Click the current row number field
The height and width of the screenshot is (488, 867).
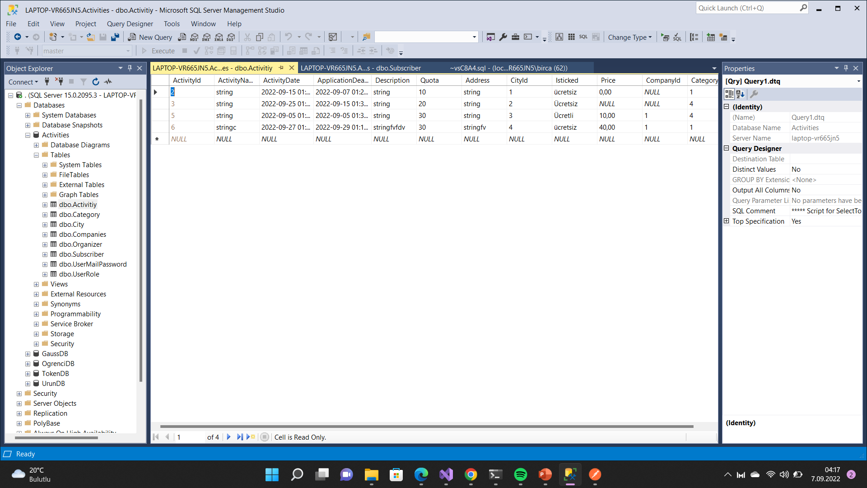190,437
